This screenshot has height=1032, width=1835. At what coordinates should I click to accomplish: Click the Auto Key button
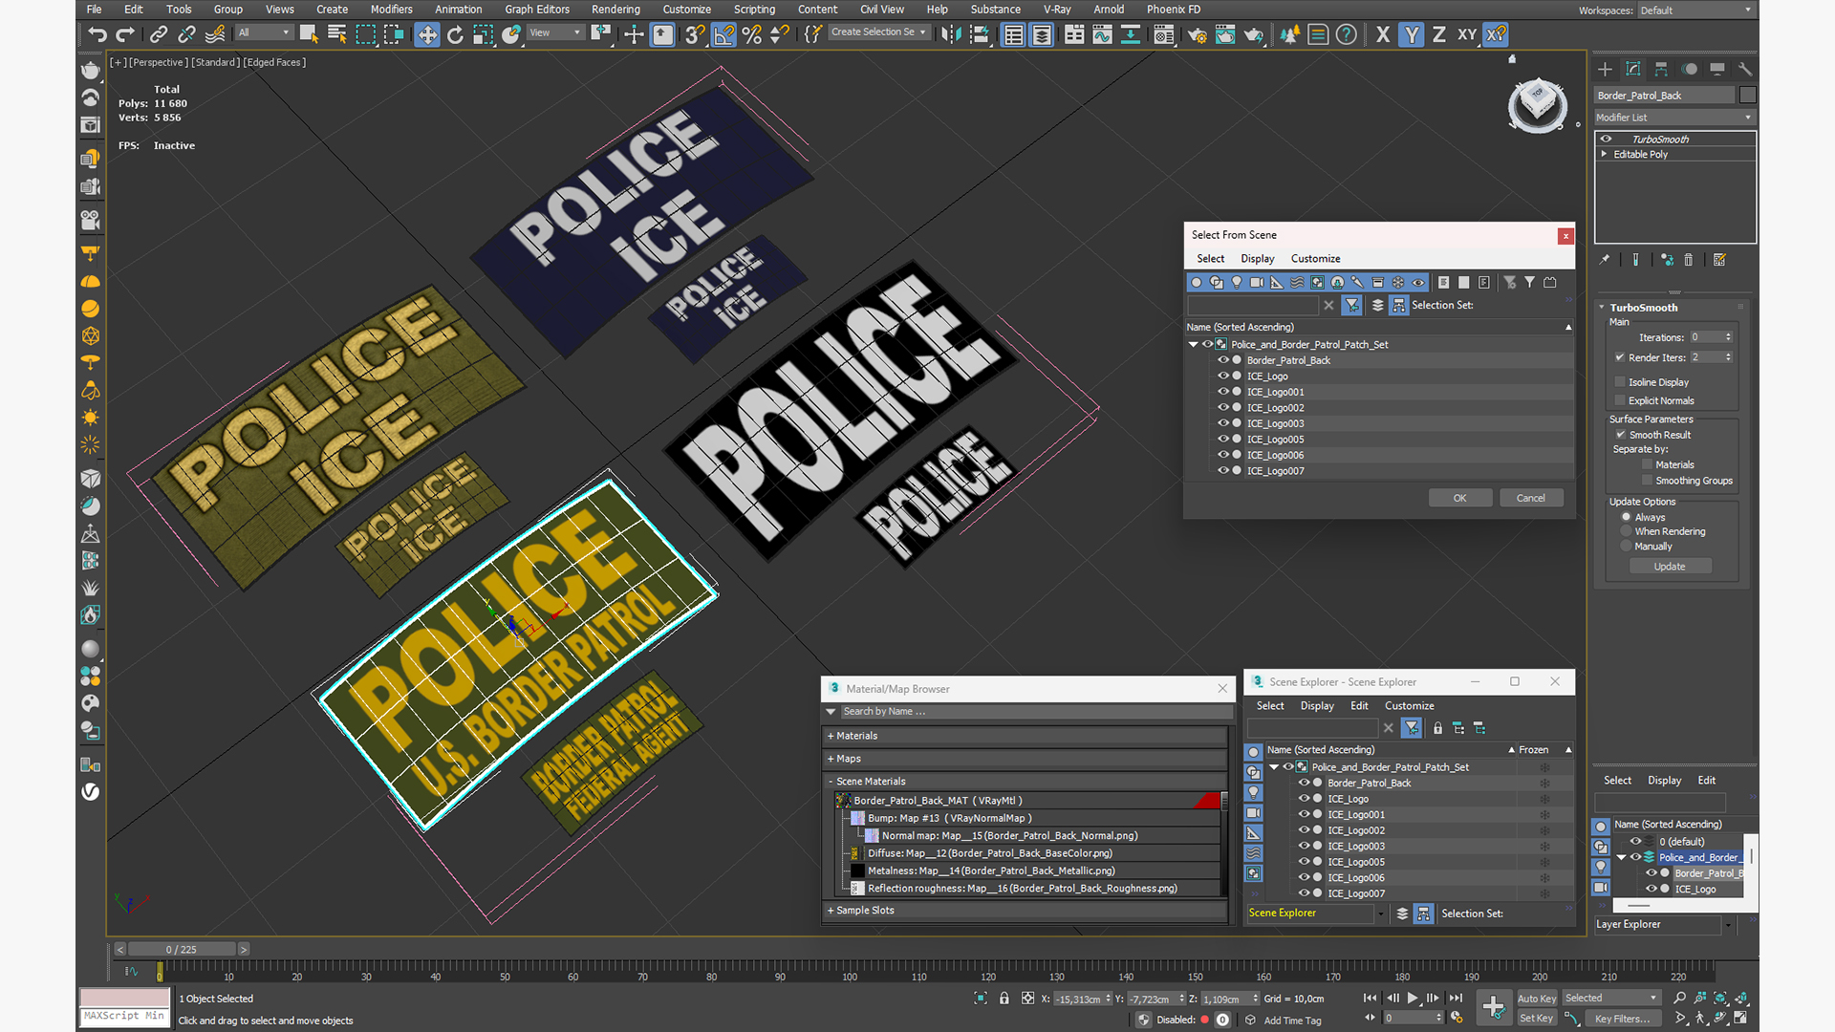tap(1537, 999)
